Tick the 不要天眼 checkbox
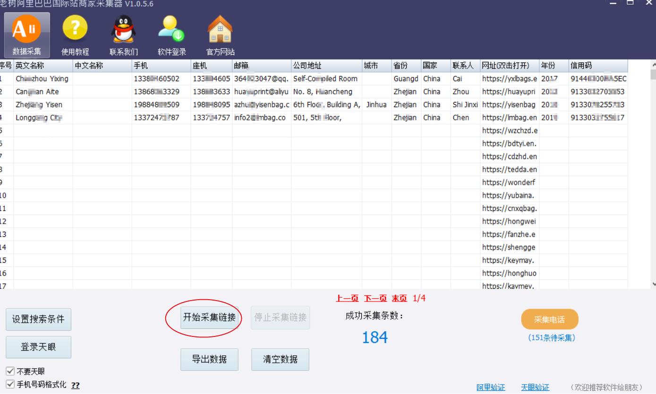The height and width of the screenshot is (394, 656). point(10,371)
